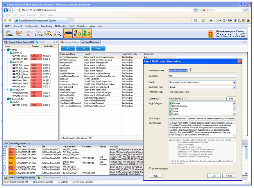Tick the Ack checkbox for notice 9495
Image resolution: width=254 pixels, height=188 pixels.
tap(5, 158)
